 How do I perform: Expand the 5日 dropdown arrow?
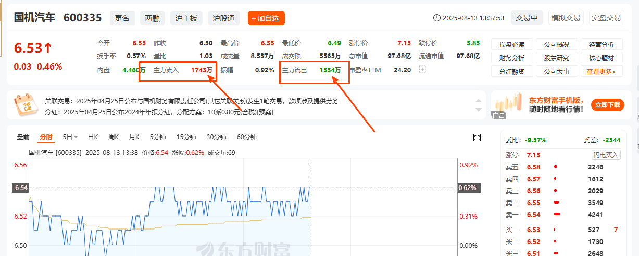tap(76, 137)
